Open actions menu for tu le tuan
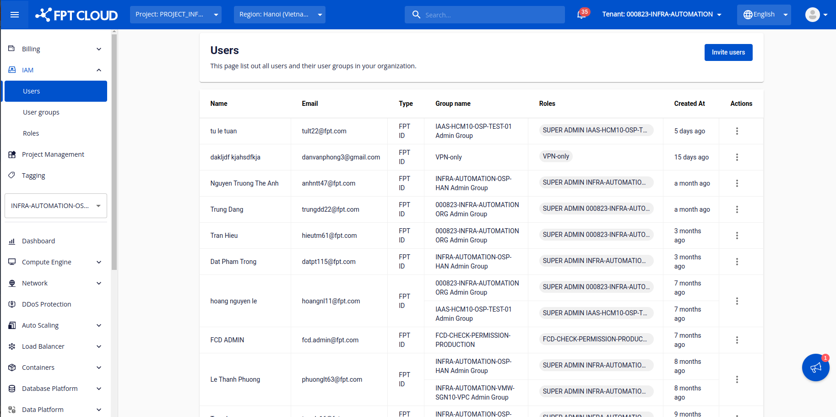 [737, 131]
